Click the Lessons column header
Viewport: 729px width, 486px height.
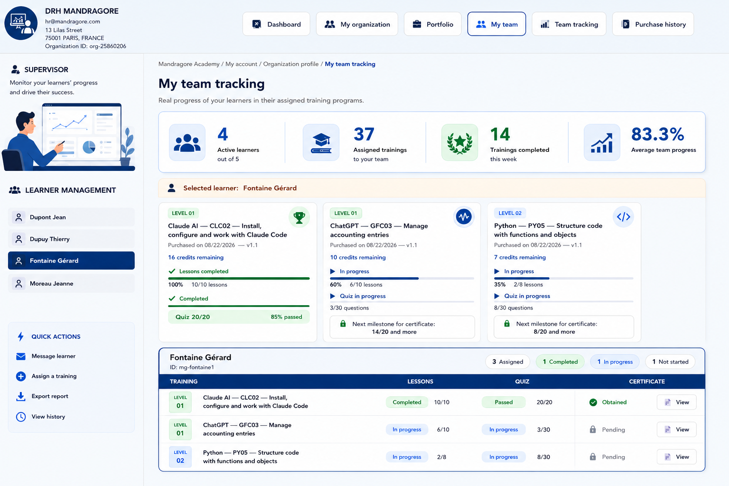(420, 382)
